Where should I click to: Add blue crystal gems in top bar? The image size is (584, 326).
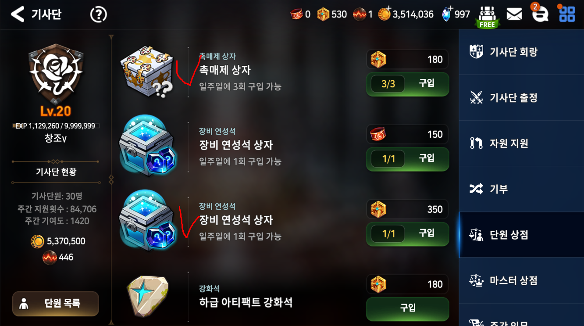coord(447,14)
